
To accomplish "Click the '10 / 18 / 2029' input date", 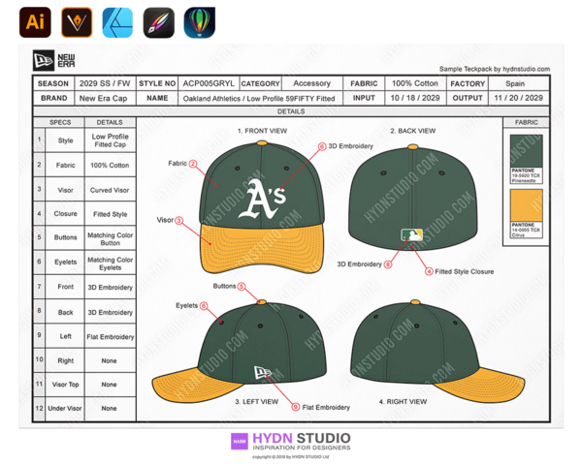I will [415, 98].
